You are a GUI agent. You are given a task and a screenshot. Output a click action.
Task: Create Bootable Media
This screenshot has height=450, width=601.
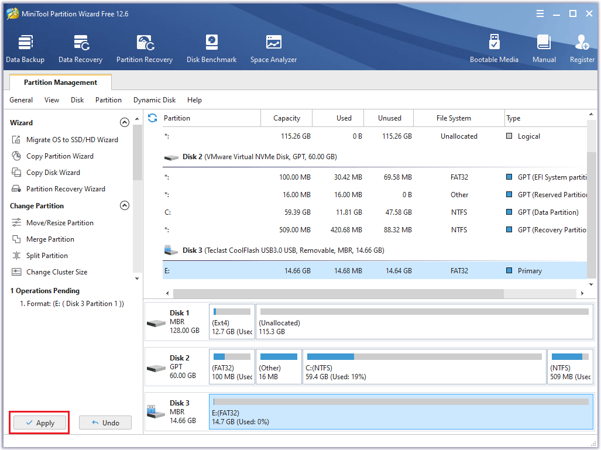click(x=494, y=49)
